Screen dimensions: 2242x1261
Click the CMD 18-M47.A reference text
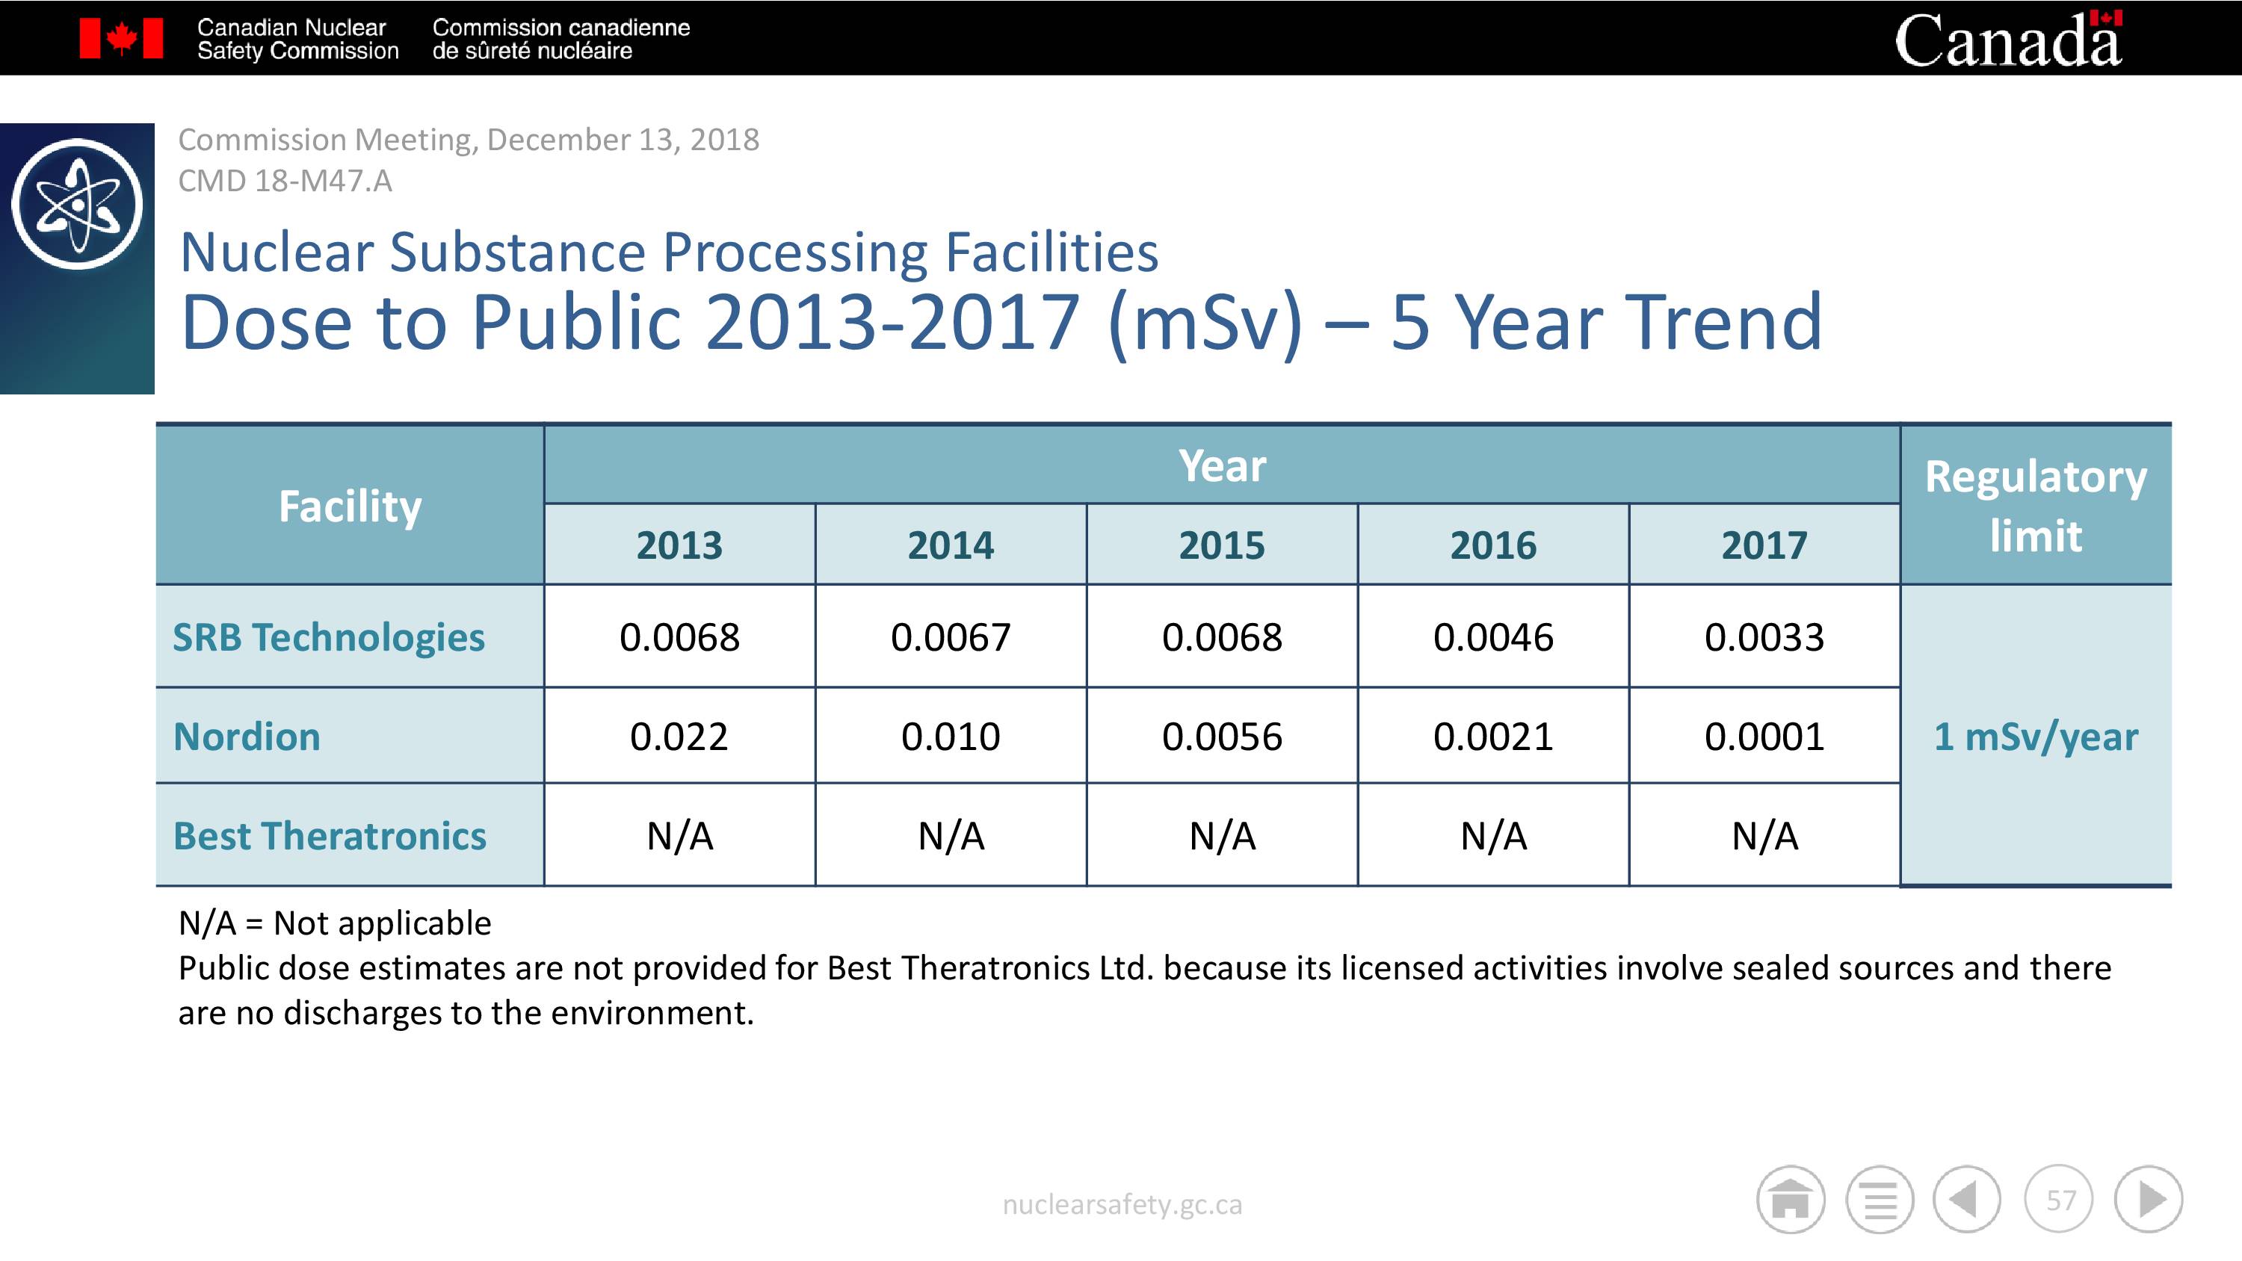(x=285, y=181)
